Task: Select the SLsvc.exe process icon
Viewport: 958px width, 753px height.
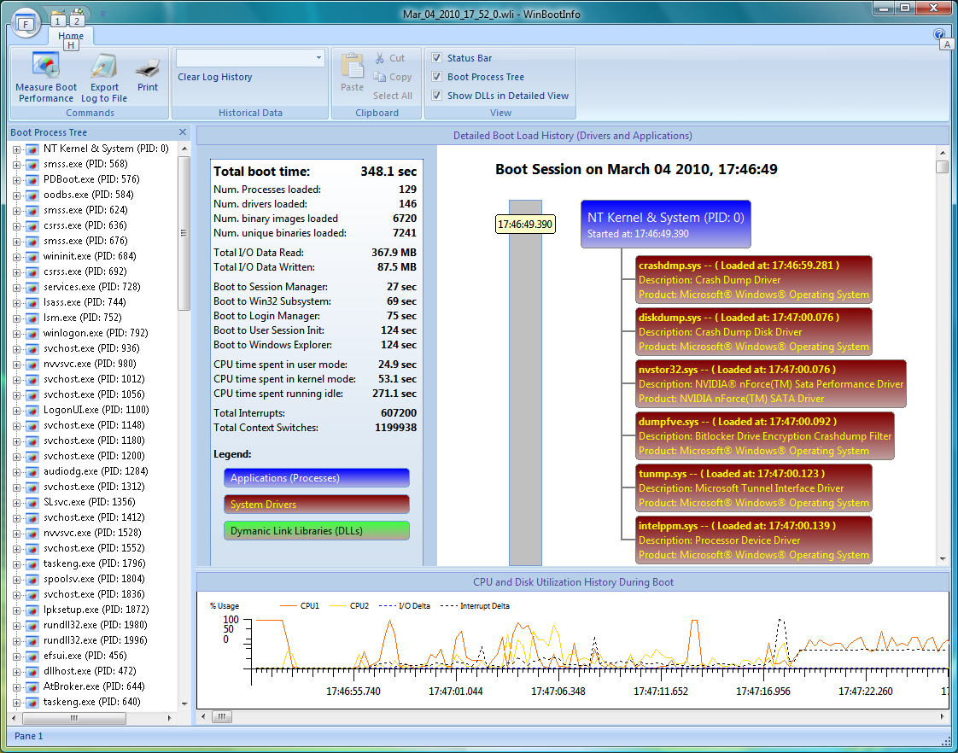Action: (32, 502)
